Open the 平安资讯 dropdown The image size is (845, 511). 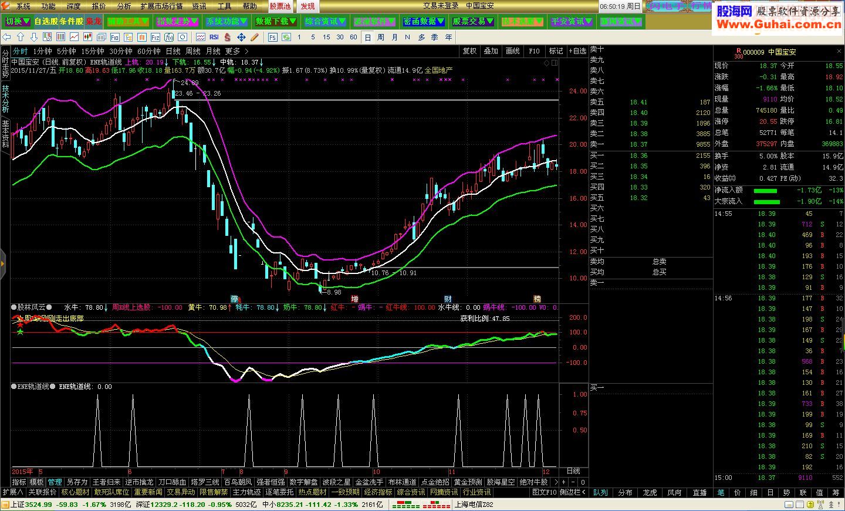pos(572,22)
